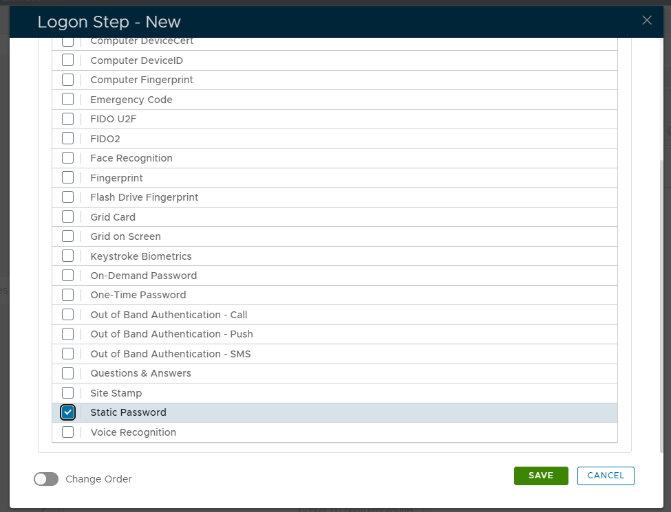The image size is (671, 512).
Task: Toggle the Change Order switch
Action: click(x=46, y=479)
